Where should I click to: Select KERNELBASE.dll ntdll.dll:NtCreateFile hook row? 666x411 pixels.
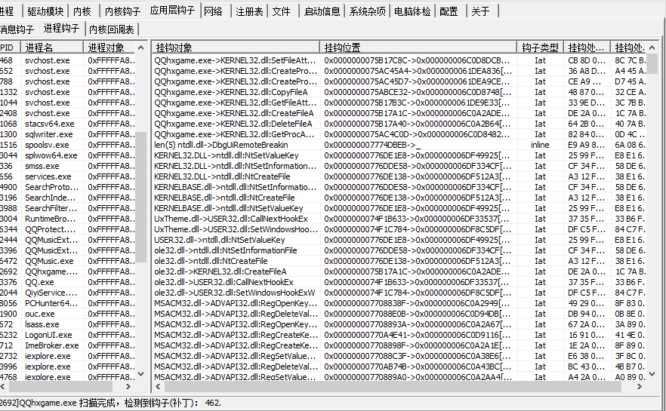pos(399,198)
